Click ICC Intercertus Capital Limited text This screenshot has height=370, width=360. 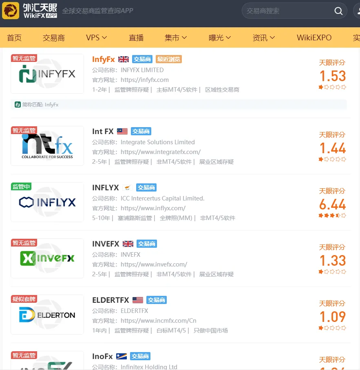pyautogui.click(x=162, y=198)
